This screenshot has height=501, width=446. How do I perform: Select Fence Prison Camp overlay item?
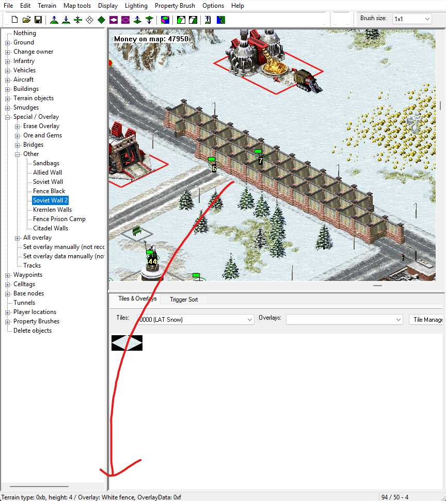(x=59, y=219)
